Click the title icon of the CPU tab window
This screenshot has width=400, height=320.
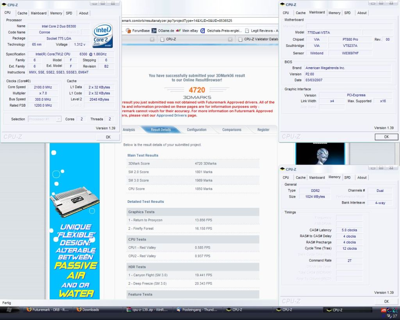(4, 5)
